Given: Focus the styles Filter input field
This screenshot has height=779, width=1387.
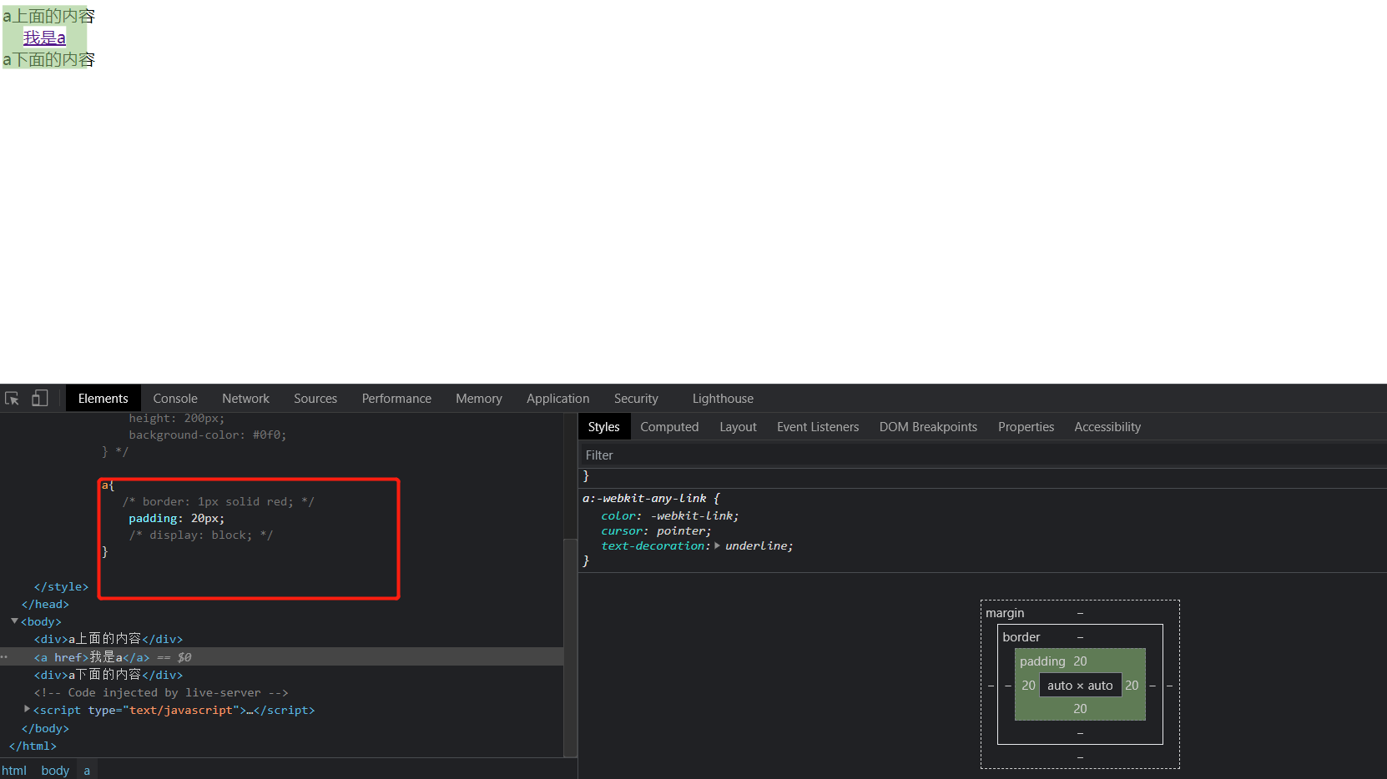Looking at the screenshot, I should [x=982, y=455].
